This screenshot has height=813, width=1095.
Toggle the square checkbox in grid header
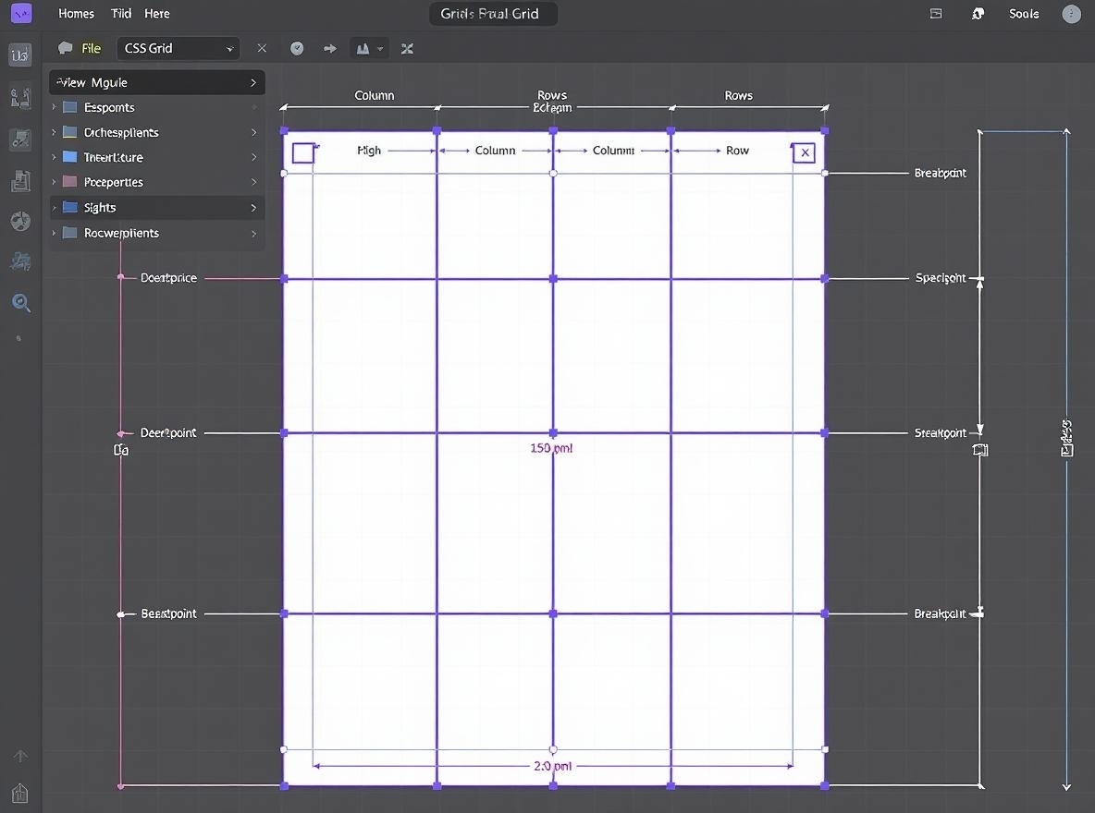[303, 152]
